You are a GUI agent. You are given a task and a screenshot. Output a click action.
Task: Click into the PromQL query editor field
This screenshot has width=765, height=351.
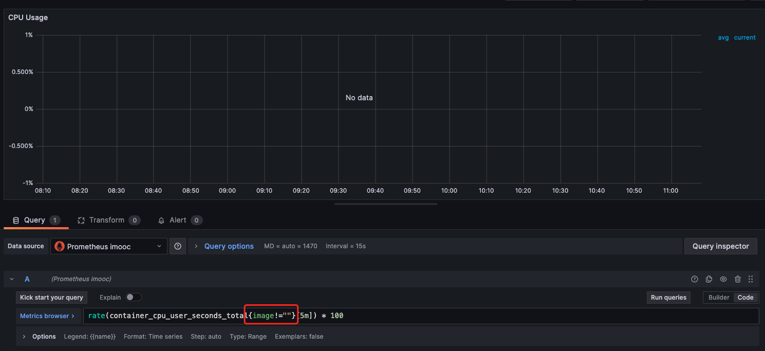(x=421, y=316)
